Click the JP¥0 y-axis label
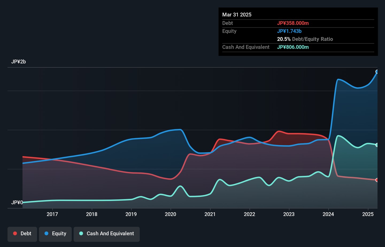The width and height of the screenshot is (385, 247). [17, 203]
